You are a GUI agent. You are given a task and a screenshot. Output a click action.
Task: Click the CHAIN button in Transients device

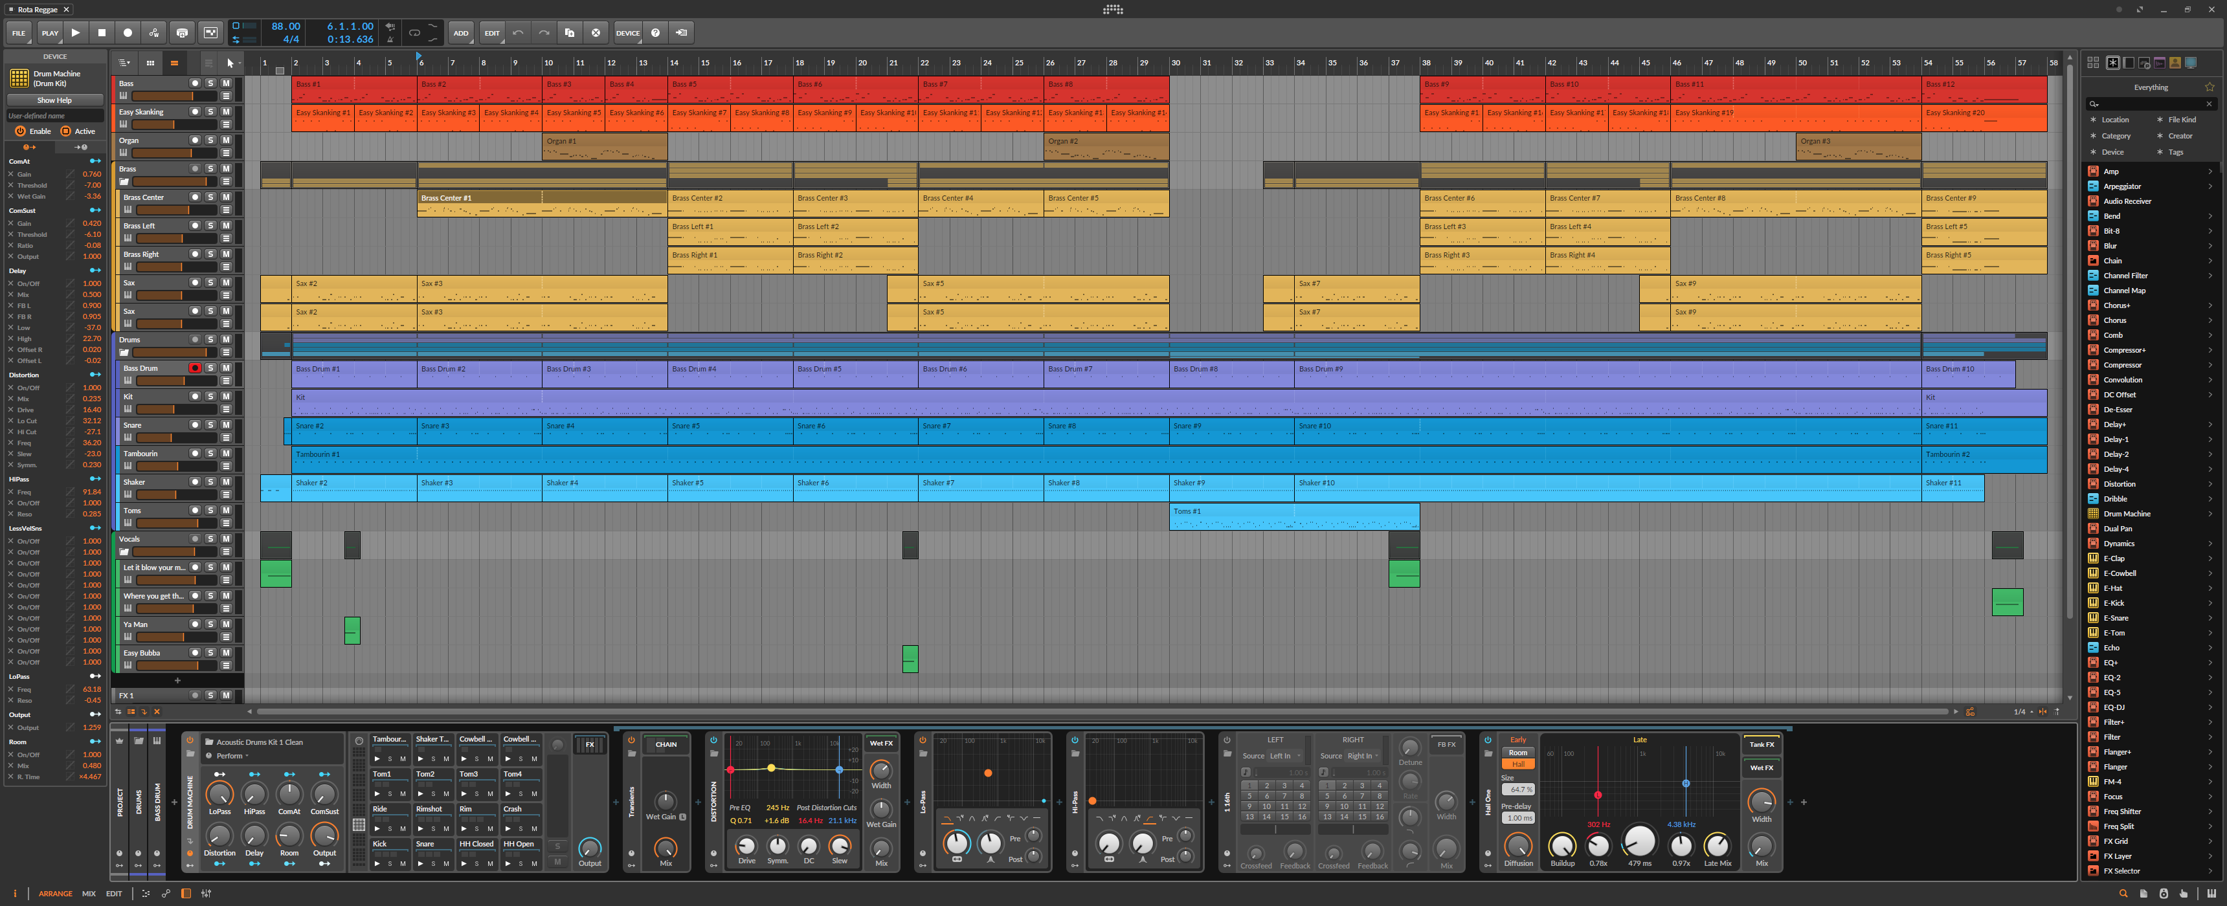pyautogui.click(x=666, y=744)
